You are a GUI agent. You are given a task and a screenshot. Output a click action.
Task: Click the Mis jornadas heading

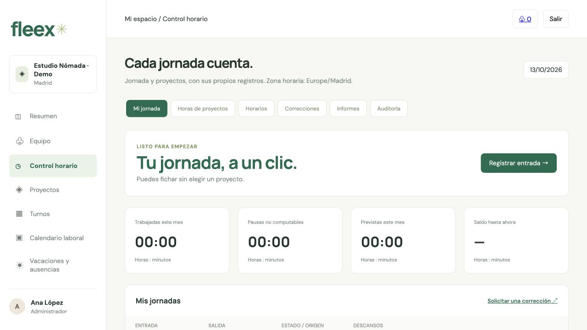coord(158,301)
